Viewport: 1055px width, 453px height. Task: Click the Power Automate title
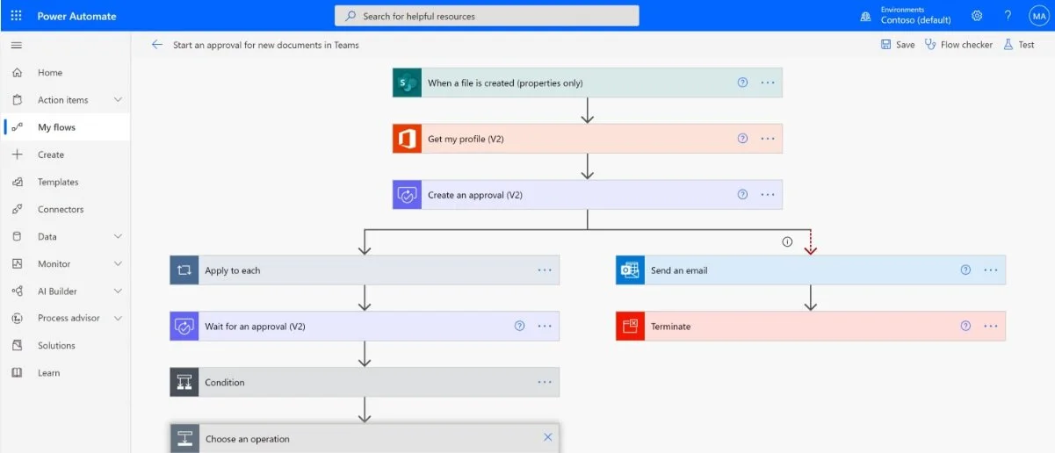coord(76,16)
